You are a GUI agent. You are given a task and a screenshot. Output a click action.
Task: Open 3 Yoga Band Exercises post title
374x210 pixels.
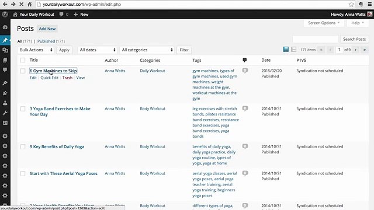[x=60, y=111]
